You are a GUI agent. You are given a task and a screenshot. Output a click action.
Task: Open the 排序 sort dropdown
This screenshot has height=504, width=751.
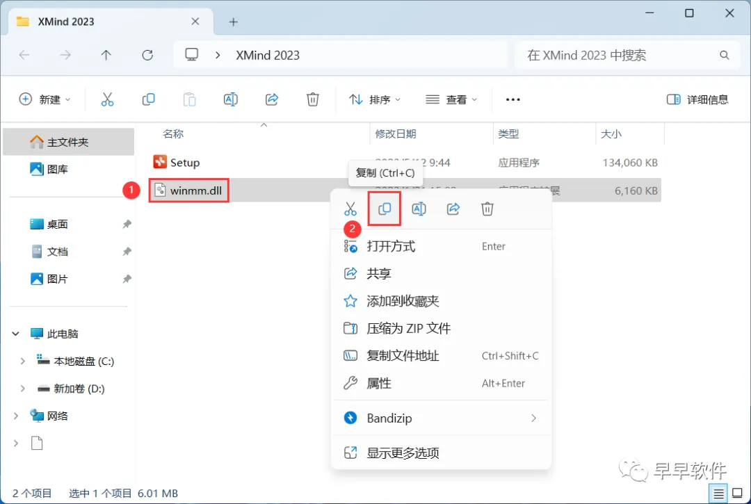point(375,99)
